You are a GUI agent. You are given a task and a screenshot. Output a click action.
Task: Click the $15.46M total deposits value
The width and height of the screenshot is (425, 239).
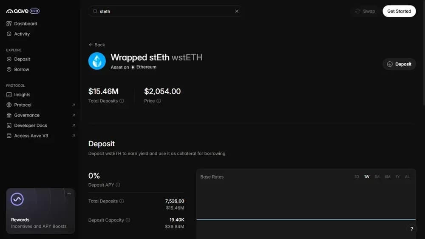(x=103, y=91)
